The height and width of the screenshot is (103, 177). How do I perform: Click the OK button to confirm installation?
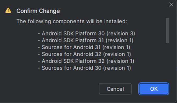point(154,89)
